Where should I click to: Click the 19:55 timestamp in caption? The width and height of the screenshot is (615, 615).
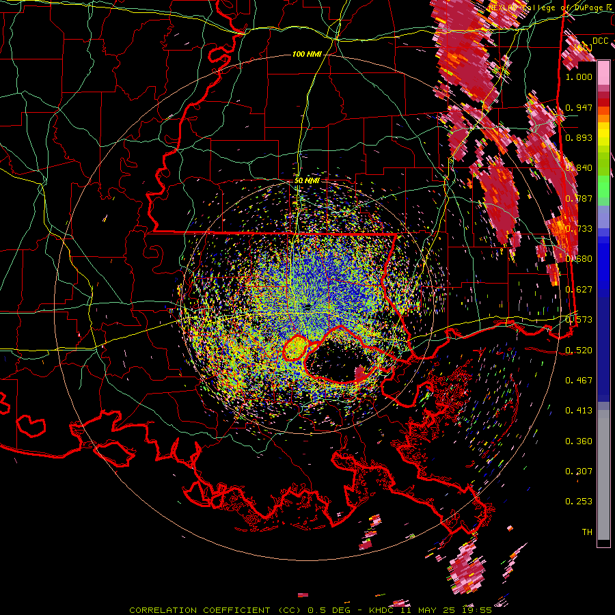coord(477,610)
